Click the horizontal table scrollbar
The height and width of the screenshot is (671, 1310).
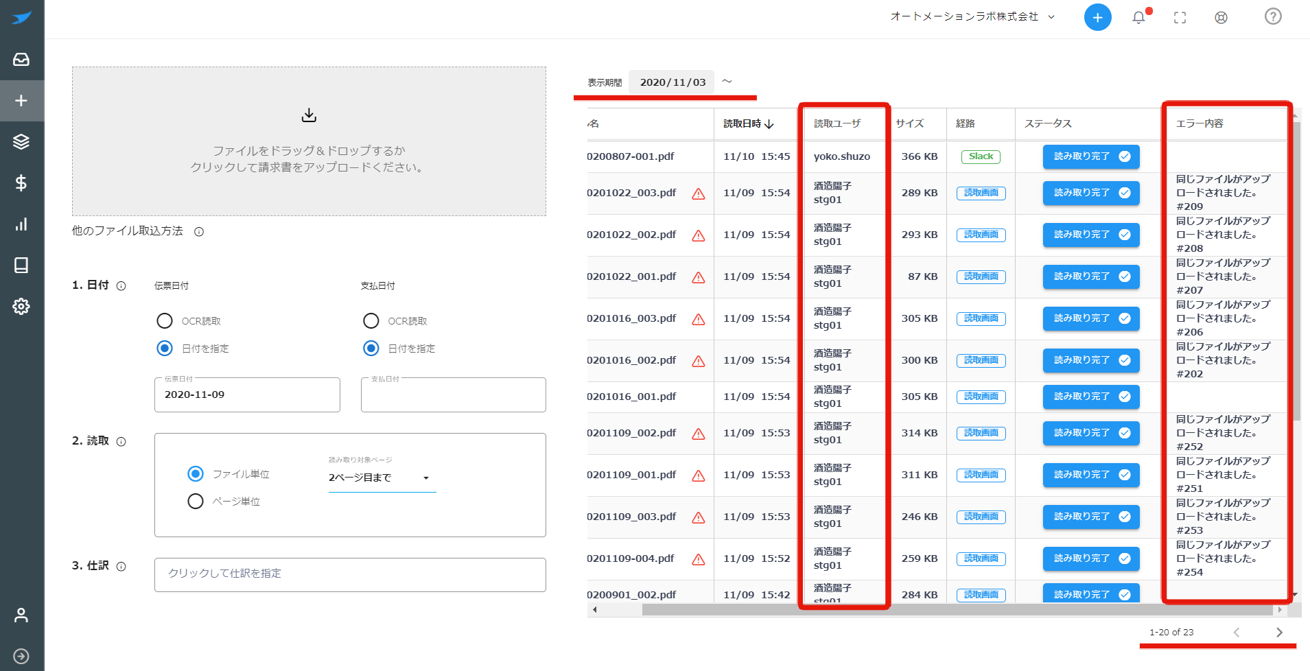click(x=957, y=609)
